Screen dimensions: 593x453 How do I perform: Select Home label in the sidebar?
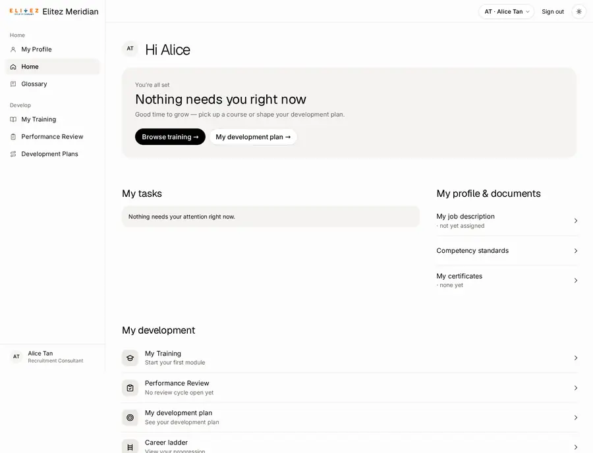click(30, 67)
